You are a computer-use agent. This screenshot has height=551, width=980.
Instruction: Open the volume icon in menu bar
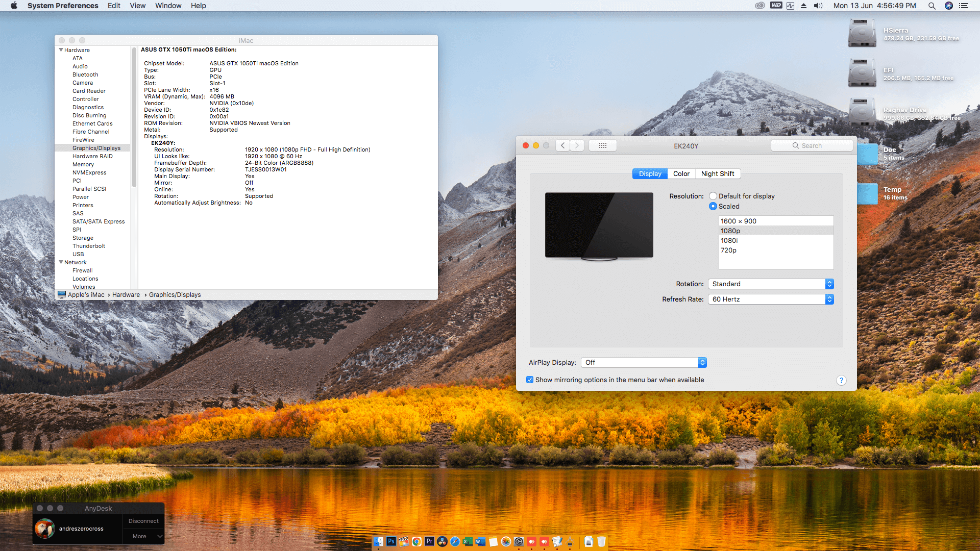(x=818, y=6)
